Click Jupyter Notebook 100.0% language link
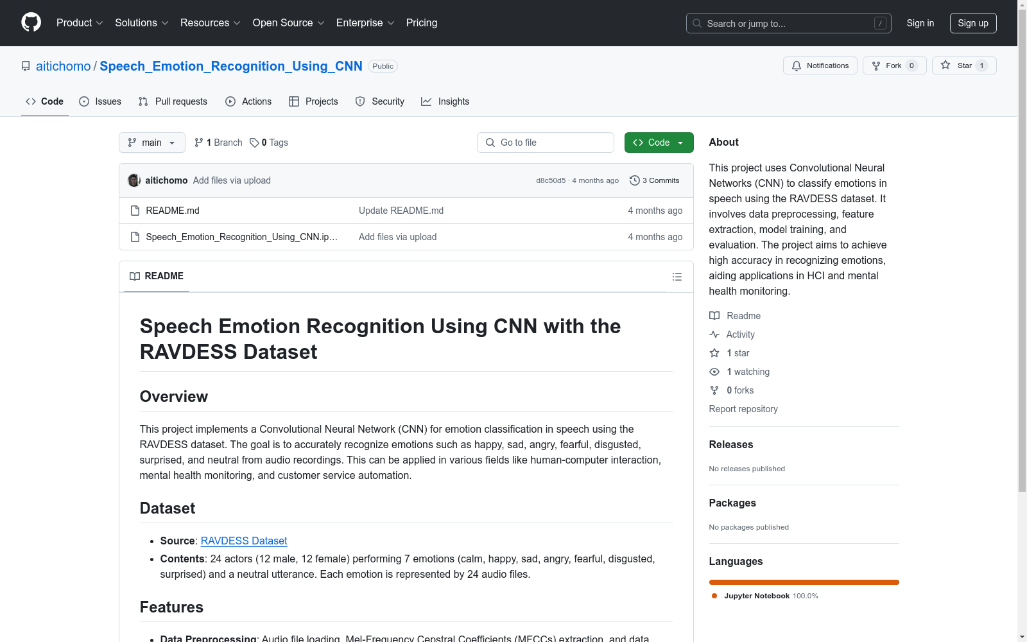1027x642 pixels. 765,596
